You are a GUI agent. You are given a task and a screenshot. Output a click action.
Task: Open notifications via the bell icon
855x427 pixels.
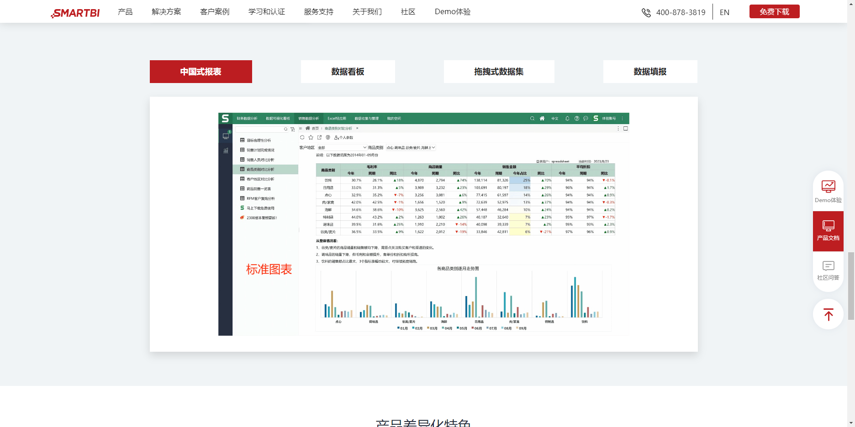(567, 118)
